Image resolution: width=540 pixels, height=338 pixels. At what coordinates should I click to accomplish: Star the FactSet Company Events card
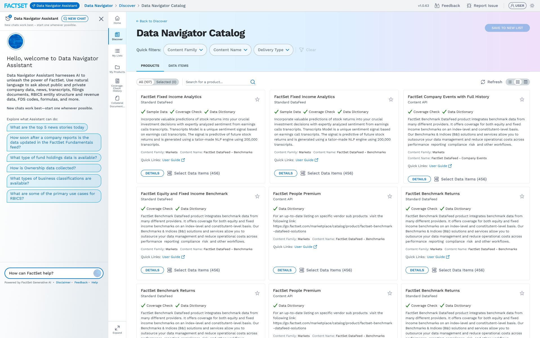(522, 99)
